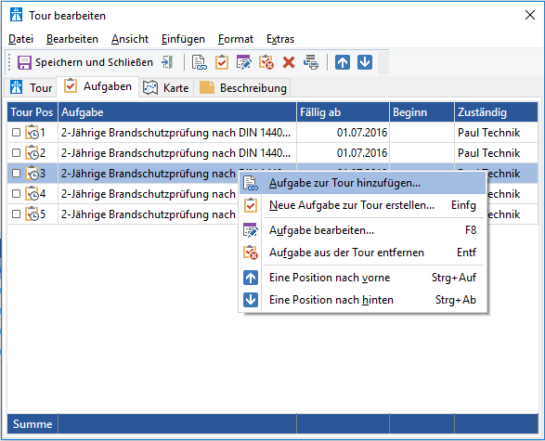Open the Format menu
Viewport: 545px width, 441px height.
click(x=236, y=39)
